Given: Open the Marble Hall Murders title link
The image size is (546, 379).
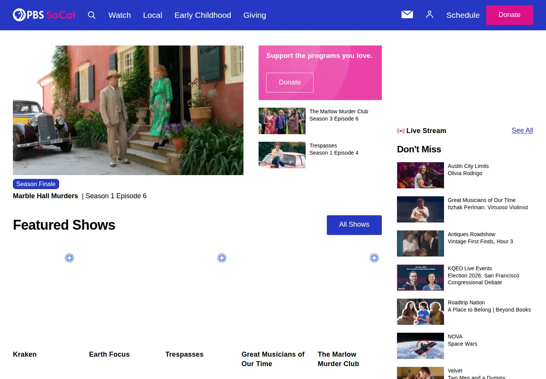Looking at the screenshot, I should (45, 196).
